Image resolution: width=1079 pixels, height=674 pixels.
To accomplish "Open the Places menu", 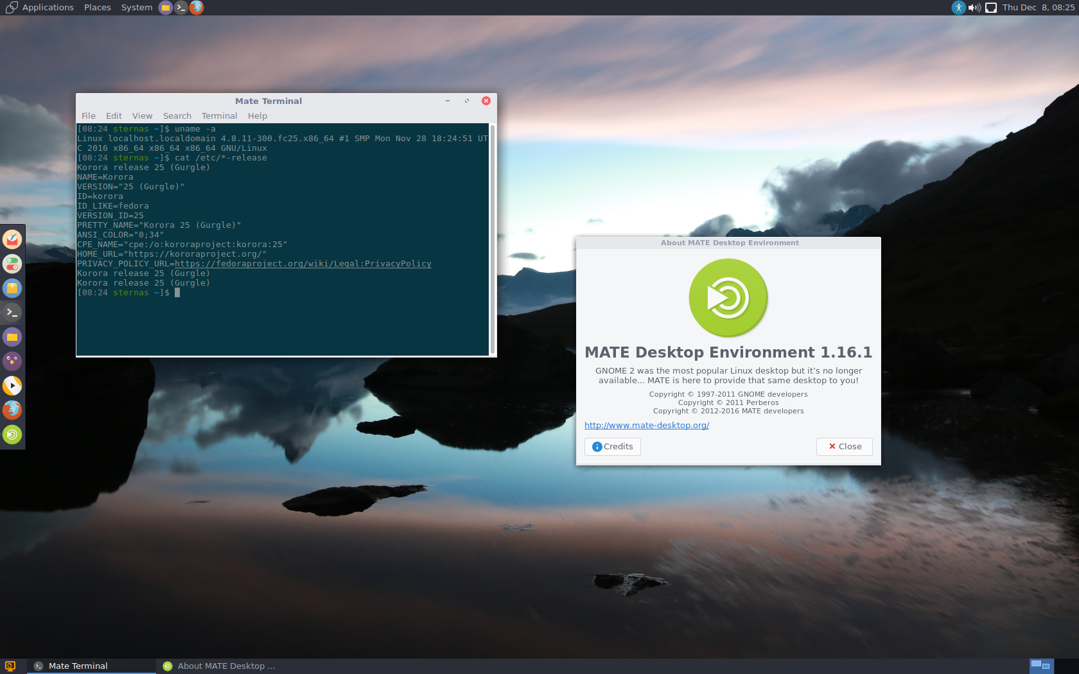I will coord(98,8).
